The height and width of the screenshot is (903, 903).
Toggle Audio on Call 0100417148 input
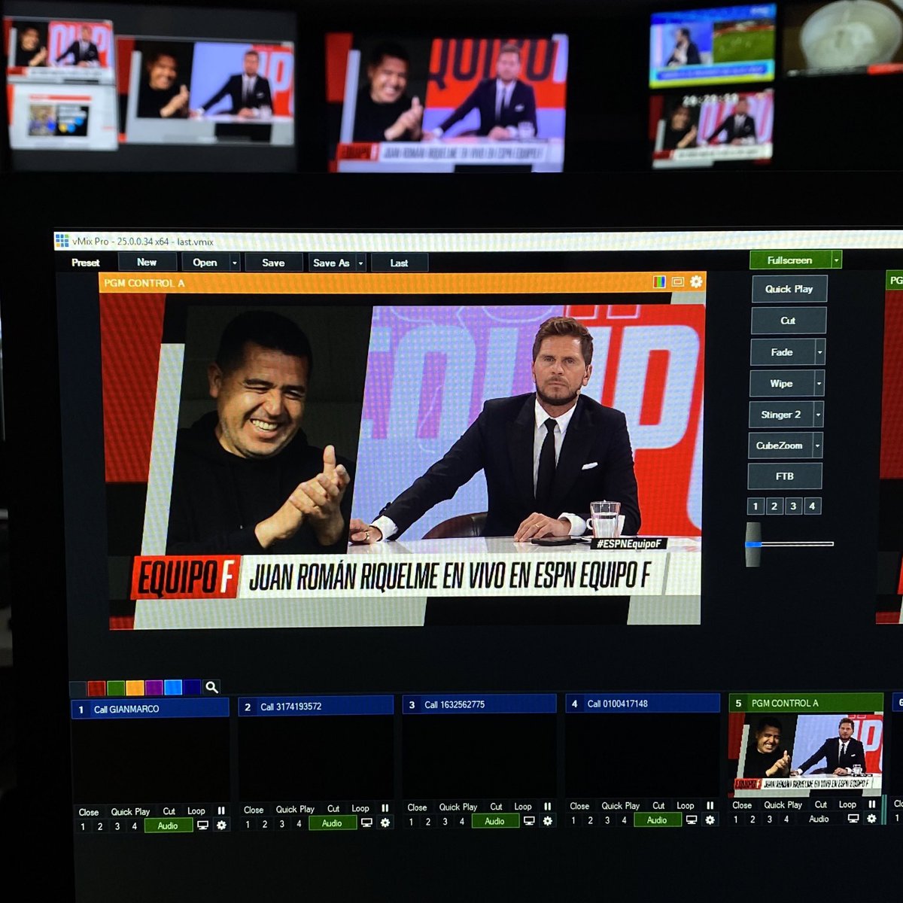pos(657,820)
